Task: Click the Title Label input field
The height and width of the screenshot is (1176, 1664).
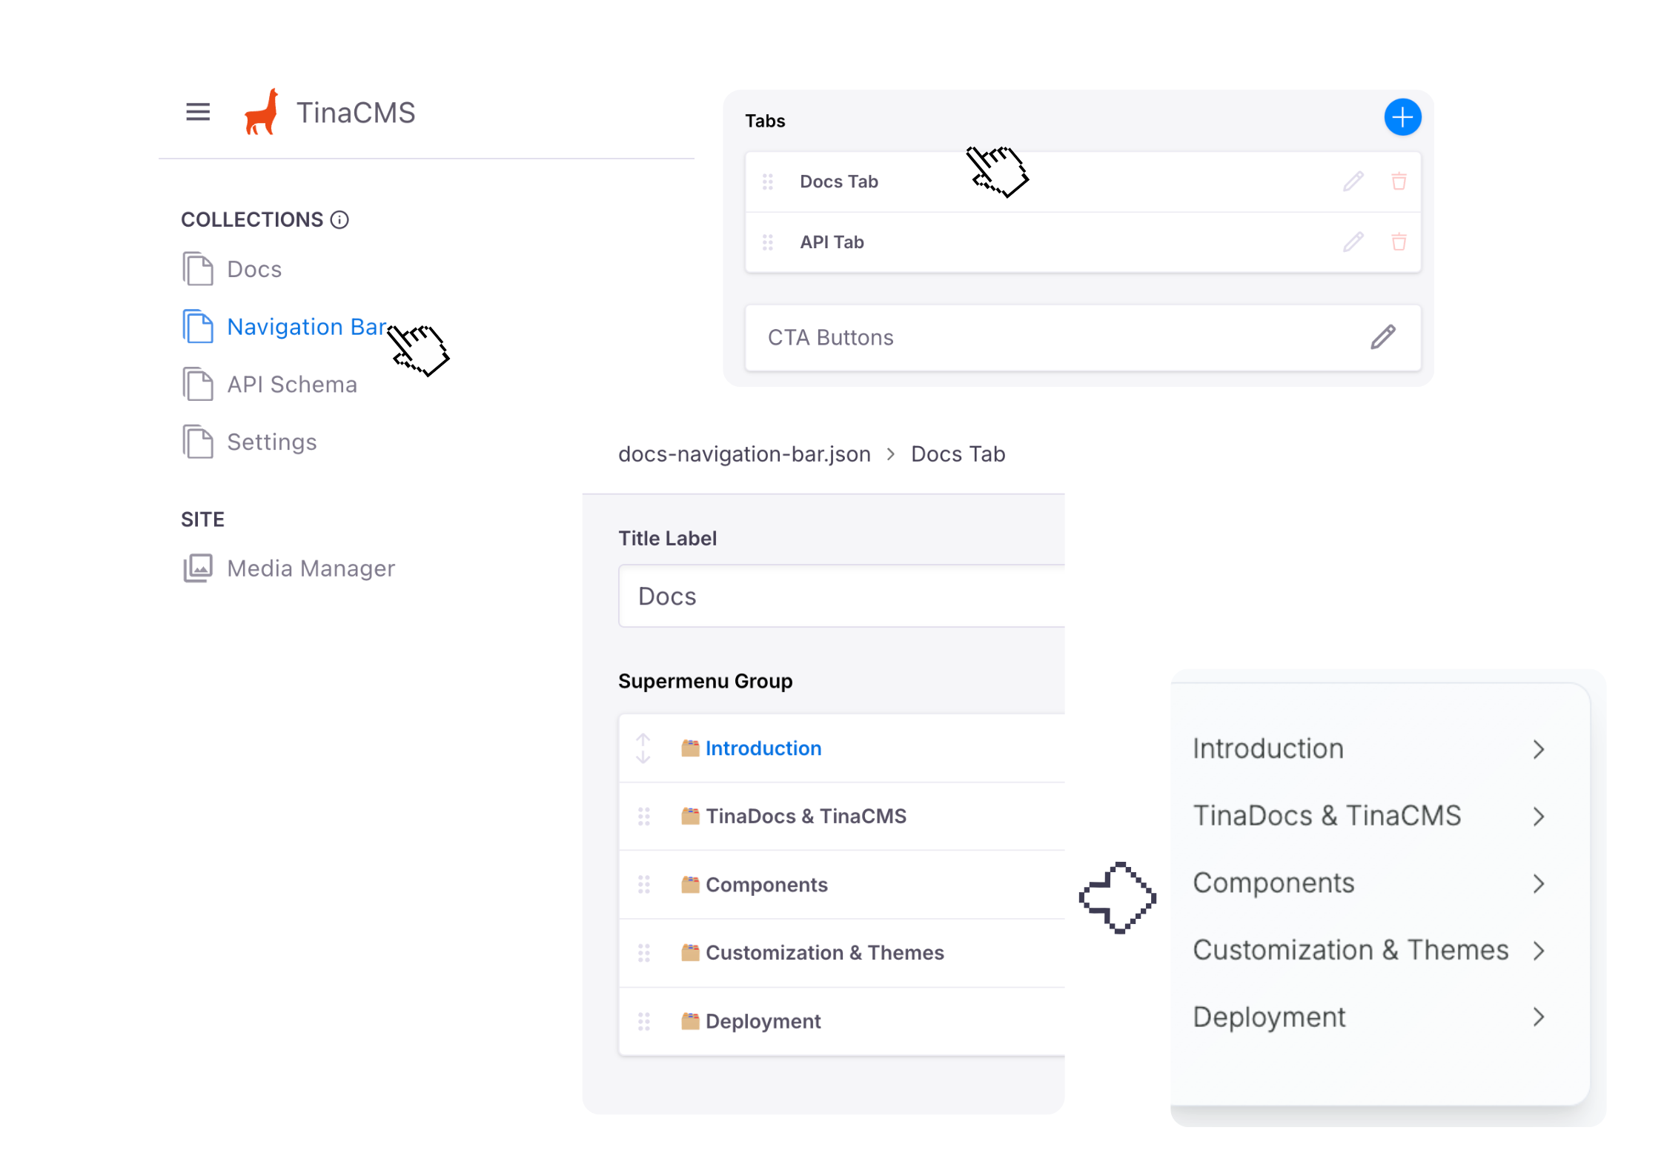Action: click(841, 597)
